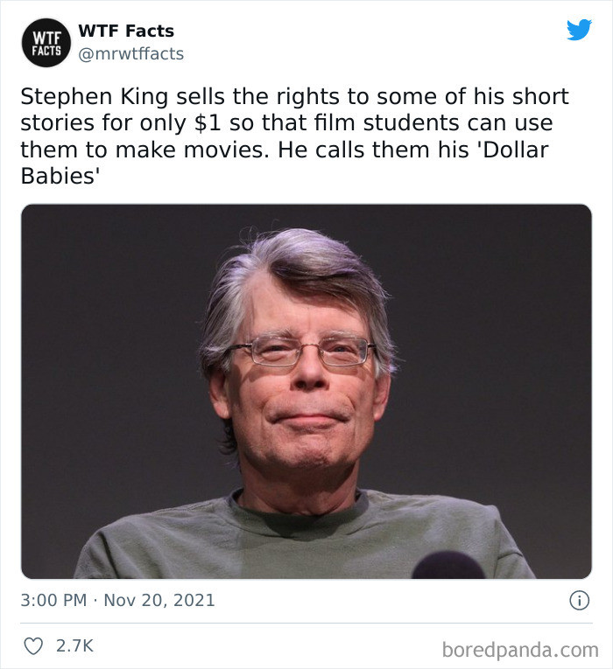Open the tweet info icon
Screen dimensions: 613x669
pyautogui.click(x=578, y=600)
